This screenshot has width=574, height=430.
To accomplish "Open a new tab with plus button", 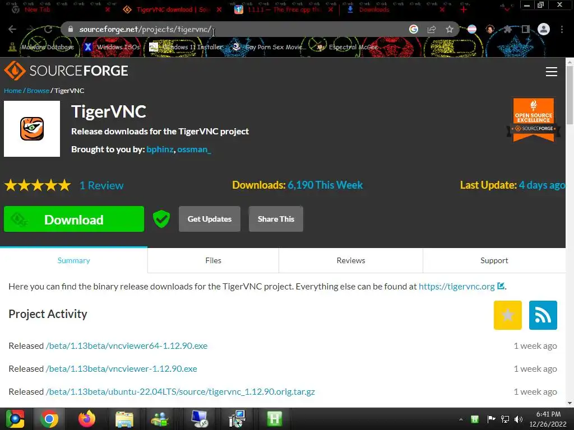I will click(x=464, y=10).
